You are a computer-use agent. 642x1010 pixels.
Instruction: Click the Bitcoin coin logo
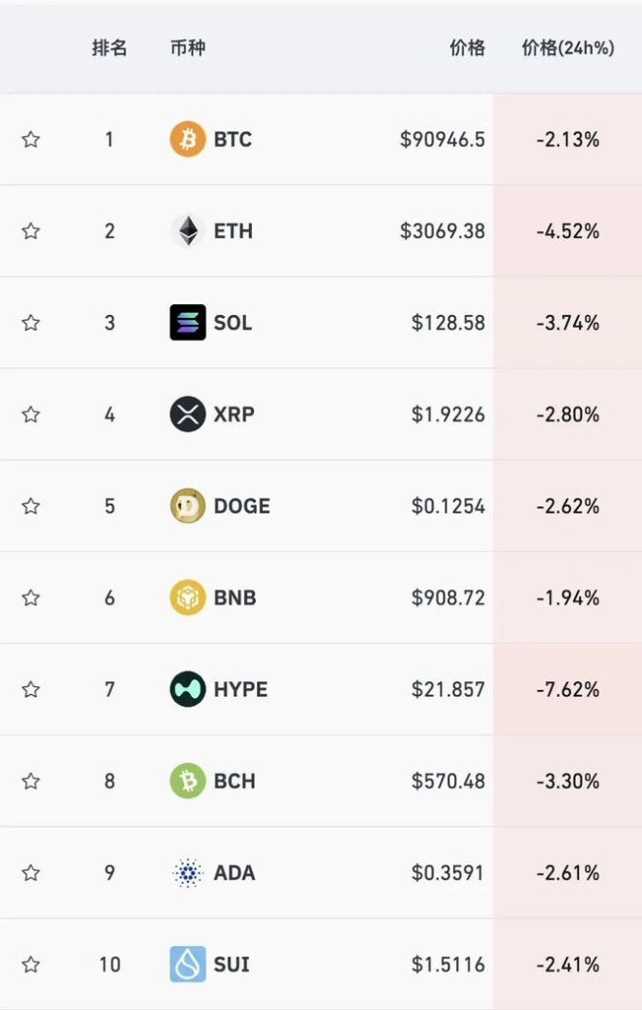click(188, 139)
